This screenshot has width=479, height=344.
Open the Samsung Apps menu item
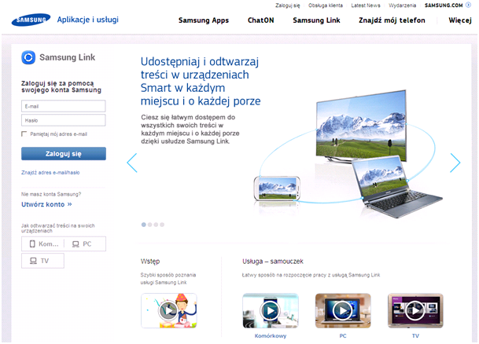tap(204, 20)
